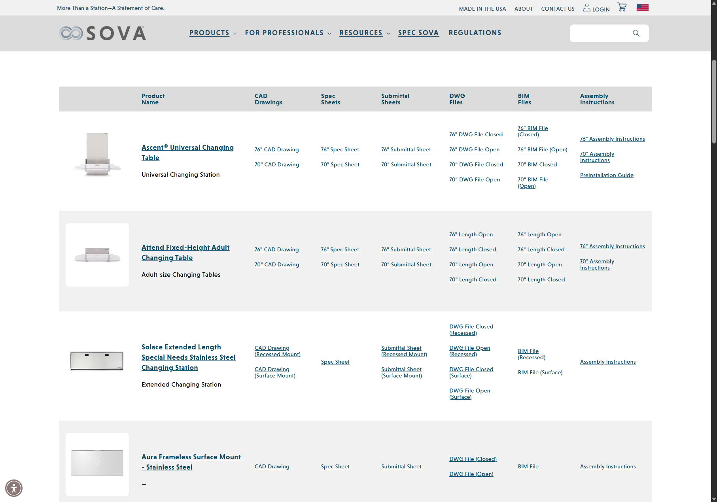
Task: Download Solace BIM File (Recessed)
Action: pos(532,354)
